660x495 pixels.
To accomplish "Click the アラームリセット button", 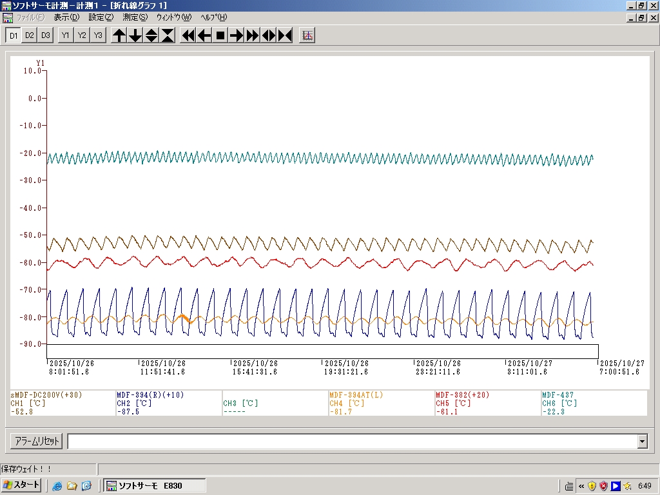I will pos(37,442).
